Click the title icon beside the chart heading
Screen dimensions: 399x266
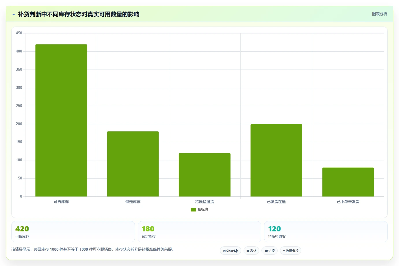pyautogui.click(x=14, y=14)
